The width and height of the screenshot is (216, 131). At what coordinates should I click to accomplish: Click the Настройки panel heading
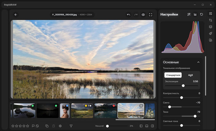(x=169, y=14)
